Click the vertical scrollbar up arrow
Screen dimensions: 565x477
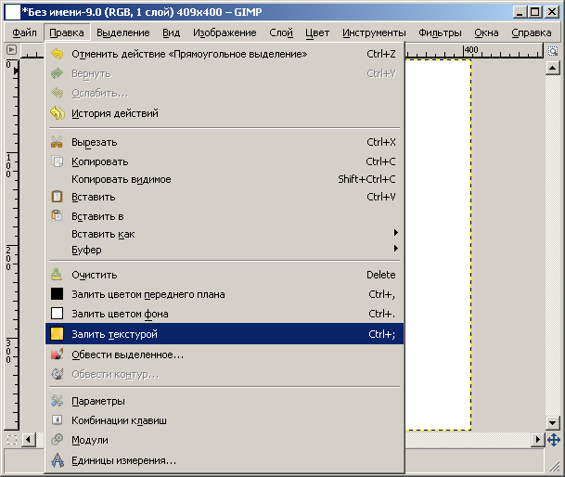coord(553,68)
